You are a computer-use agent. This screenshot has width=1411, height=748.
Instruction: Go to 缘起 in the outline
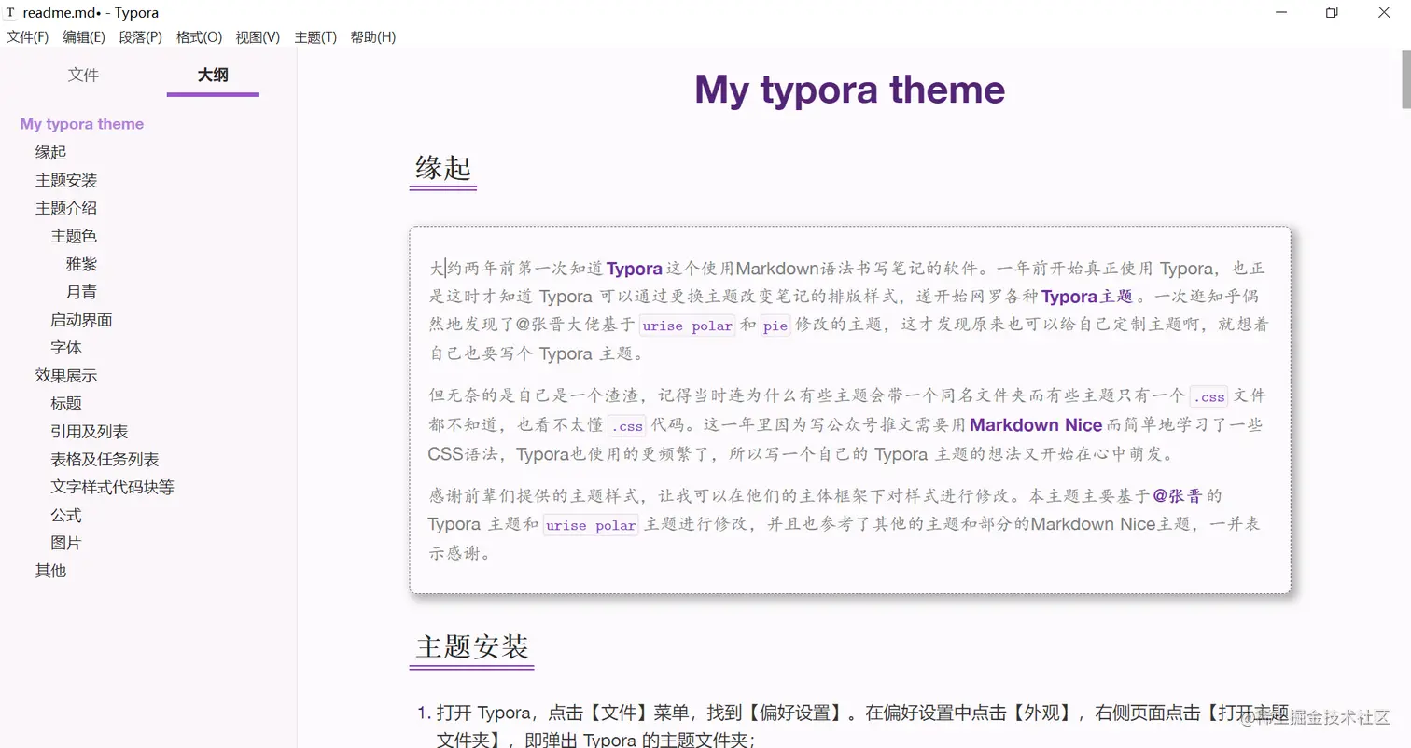(x=51, y=152)
